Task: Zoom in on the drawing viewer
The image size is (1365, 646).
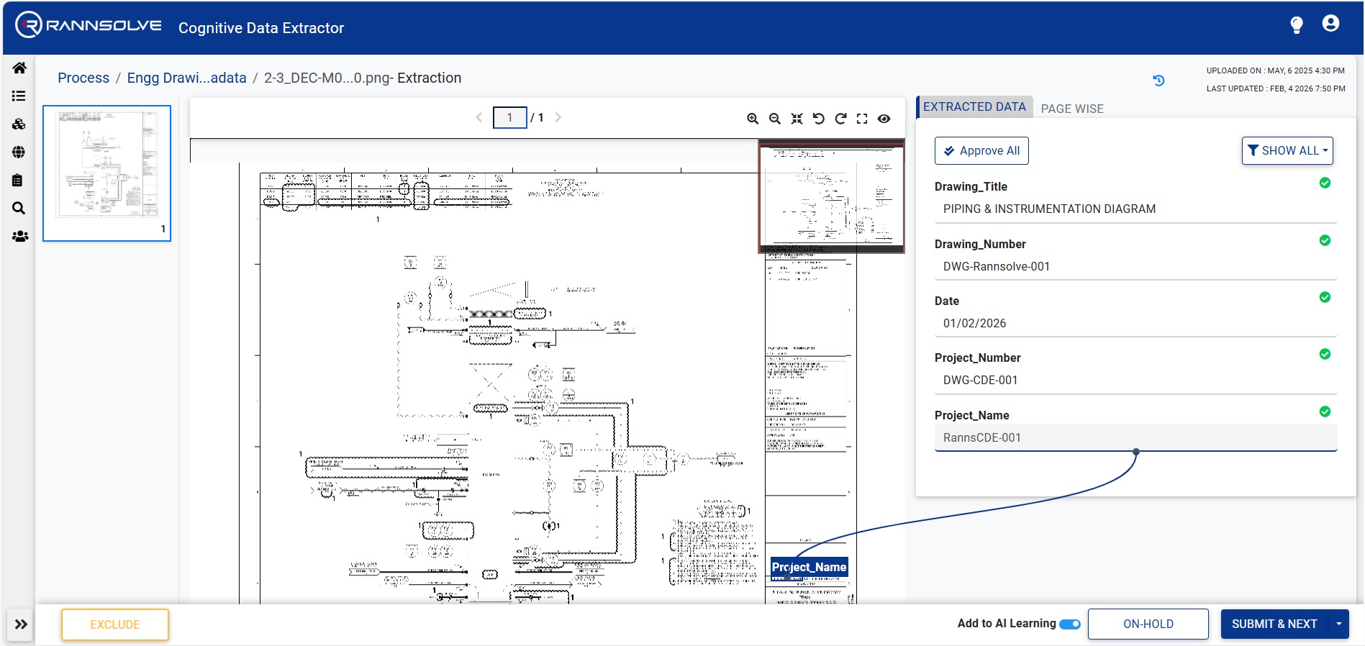Action: click(753, 119)
